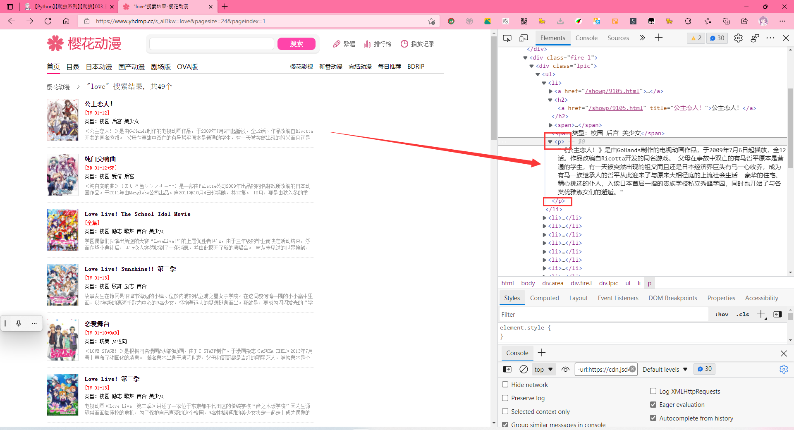Open favorites list icon in toolbar

pyautogui.click(x=708, y=21)
